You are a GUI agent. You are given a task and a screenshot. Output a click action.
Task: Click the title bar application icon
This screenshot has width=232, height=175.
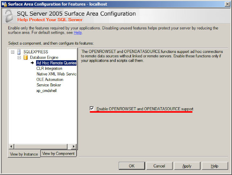tap(4, 4)
